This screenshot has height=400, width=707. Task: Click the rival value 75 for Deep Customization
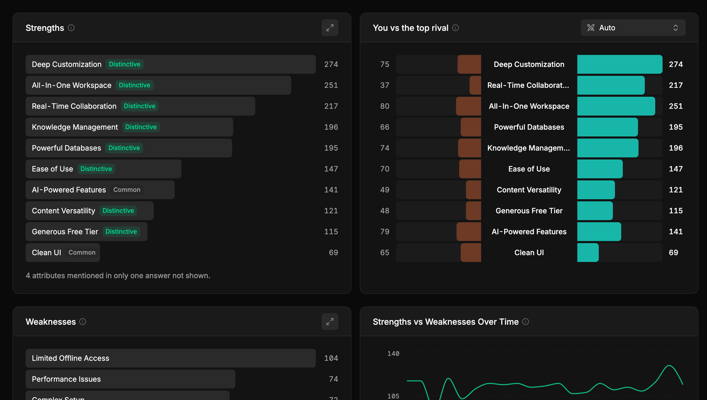[x=385, y=64]
